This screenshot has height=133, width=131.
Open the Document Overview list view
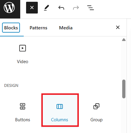[x=91, y=8]
